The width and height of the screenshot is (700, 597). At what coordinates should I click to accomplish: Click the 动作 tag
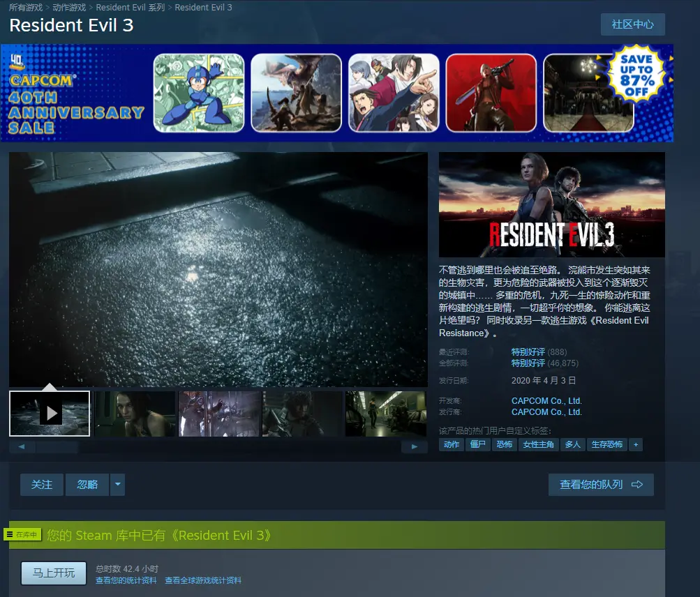click(452, 444)
